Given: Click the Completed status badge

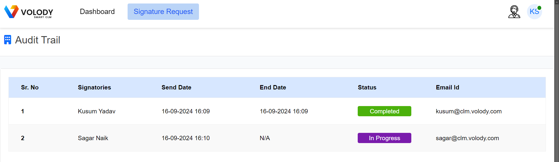Looking at the screenshot, I should click(384, 111).
